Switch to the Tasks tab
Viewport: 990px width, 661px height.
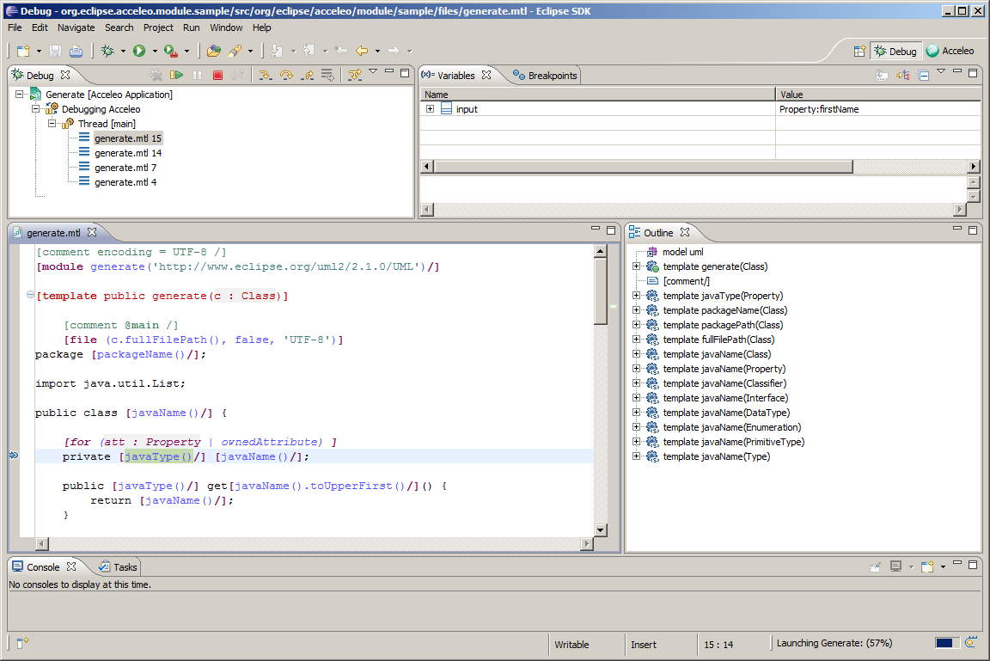(x=118, y=567)
